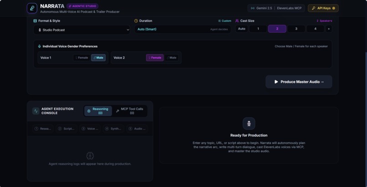
Task: Click 'Agent reasoning logs will appear here' text
Action: point(90,164)
